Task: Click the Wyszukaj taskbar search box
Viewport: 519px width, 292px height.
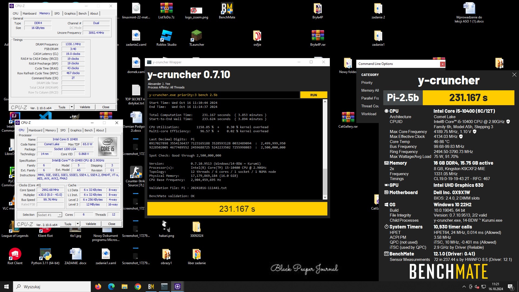Action: [x=52, y=287]
